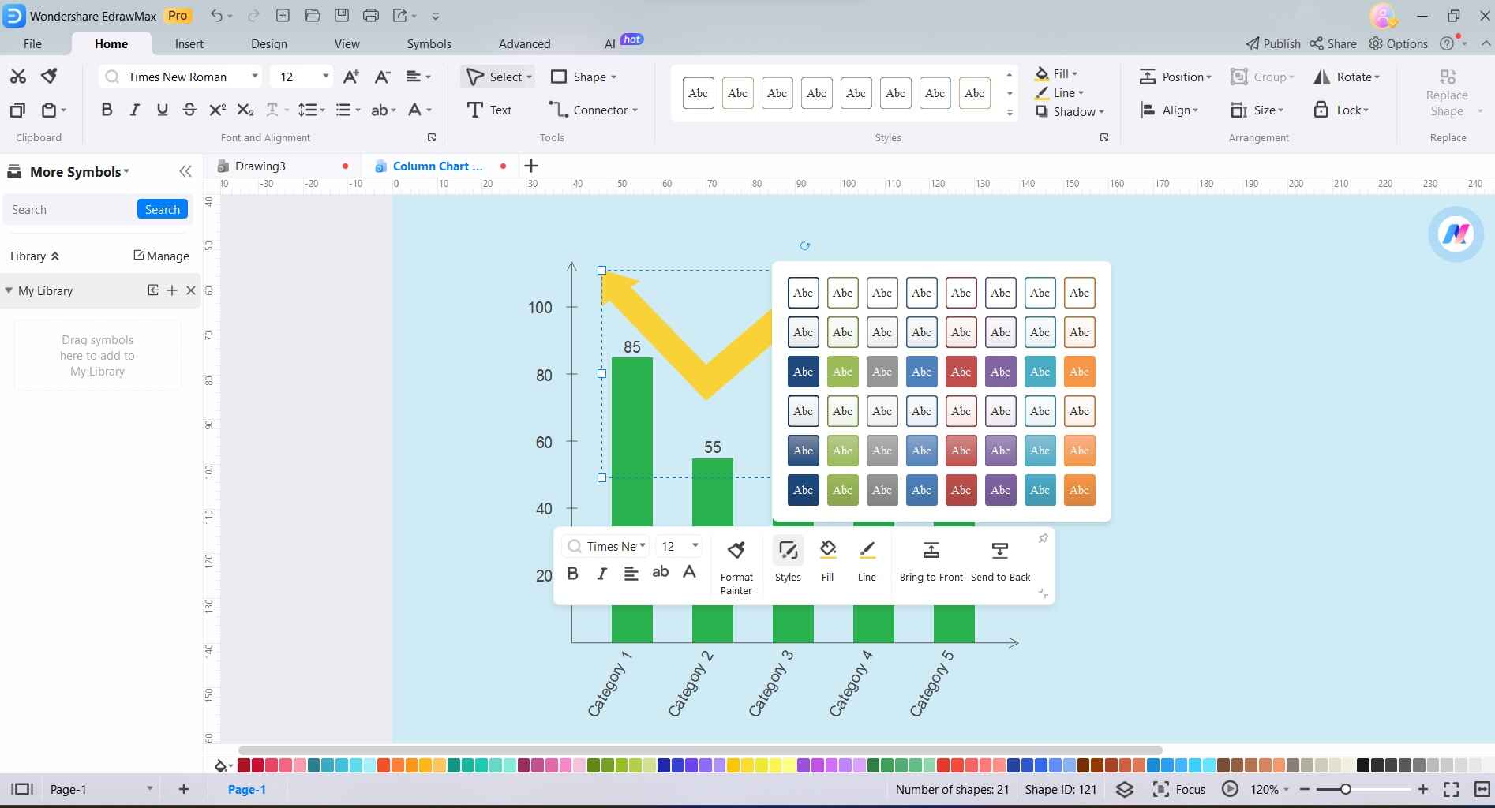Open the Align dropdown
This screenshot has height=808, width=1495.
1169,110
